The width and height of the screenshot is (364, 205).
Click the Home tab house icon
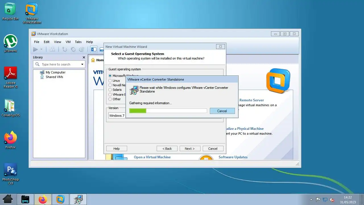click(93, 60)
